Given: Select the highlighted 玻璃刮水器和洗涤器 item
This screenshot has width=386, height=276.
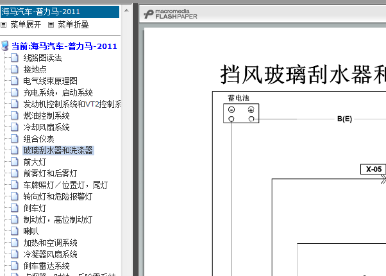Looking at the screenshot, I should [x=58, y=151].
